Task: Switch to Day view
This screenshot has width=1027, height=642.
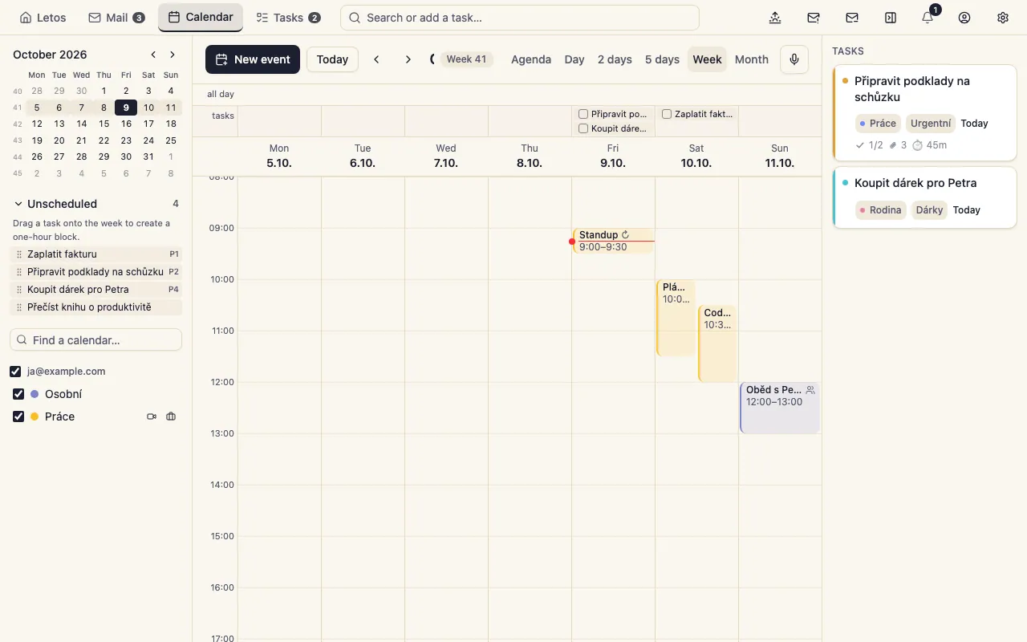Action: 574,59
